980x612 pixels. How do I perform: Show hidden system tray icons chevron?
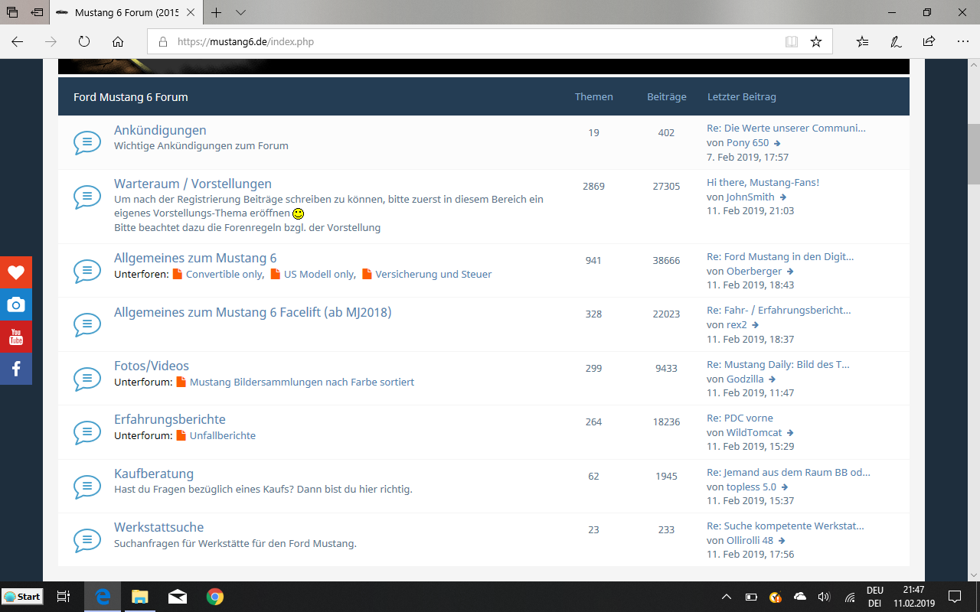727,597
